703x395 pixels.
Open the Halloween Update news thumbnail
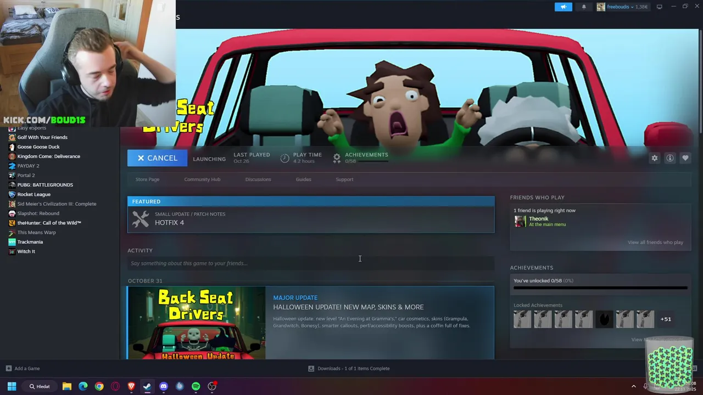(197, 323)
